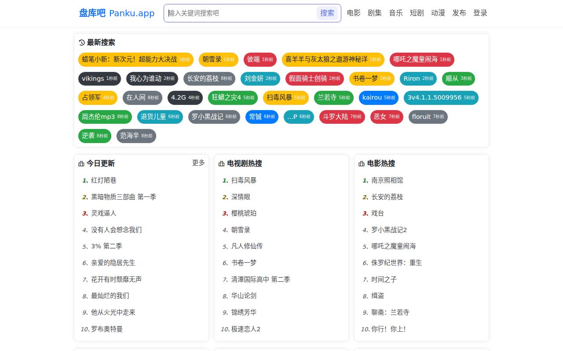Select the vikings search tag
563x351 pixels.
coord(99,79)
